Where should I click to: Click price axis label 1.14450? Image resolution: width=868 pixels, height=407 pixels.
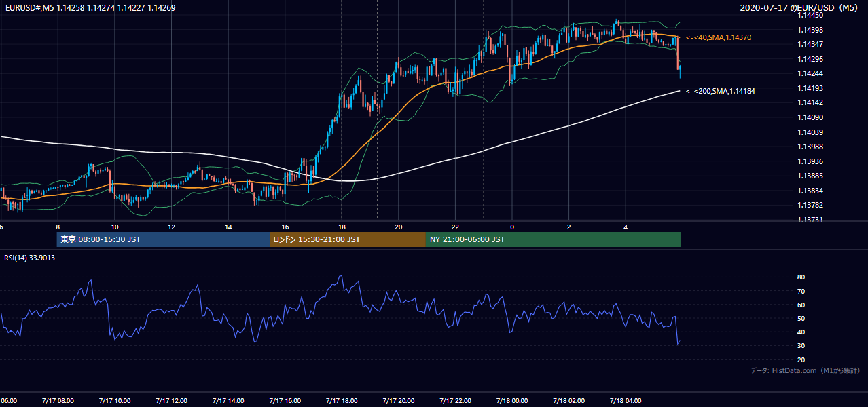coord(811,15)
